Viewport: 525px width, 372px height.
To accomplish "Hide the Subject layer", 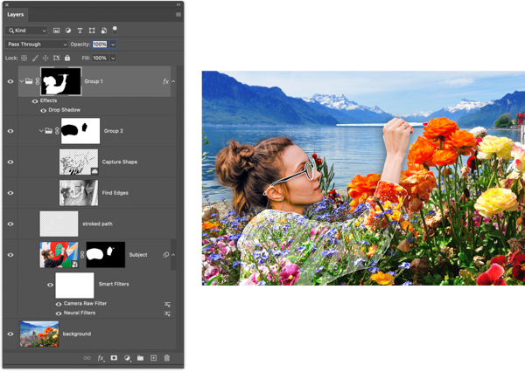I will [x=10, y=255].
